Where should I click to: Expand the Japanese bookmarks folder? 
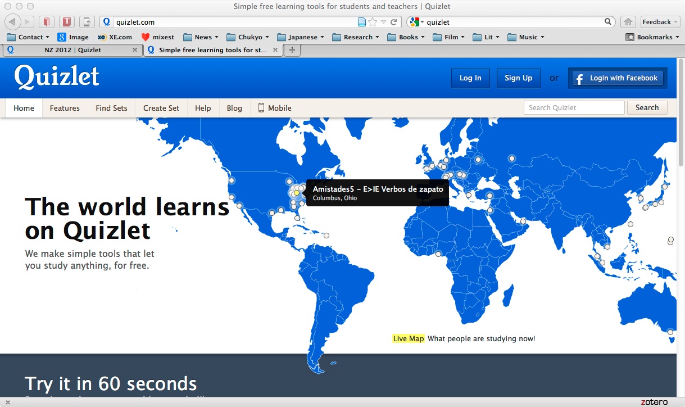301,37
